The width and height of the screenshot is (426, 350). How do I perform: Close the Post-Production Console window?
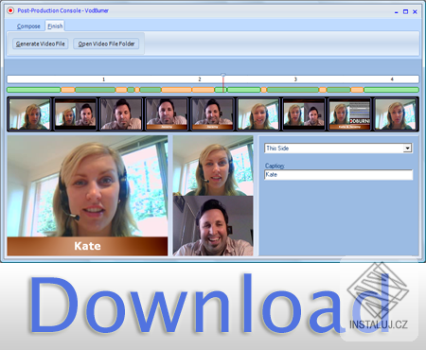(x=415, y=11)
